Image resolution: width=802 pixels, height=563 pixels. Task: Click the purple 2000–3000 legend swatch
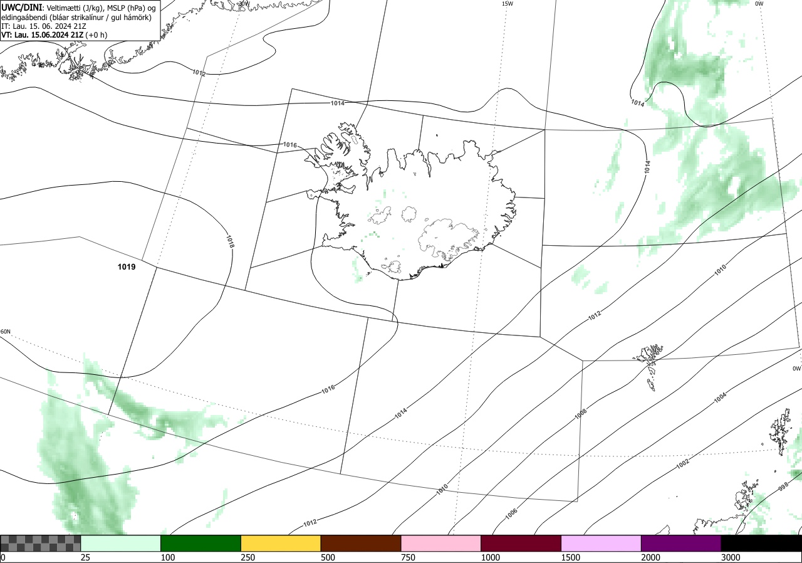pyautogui.click(x=681, y=543)
